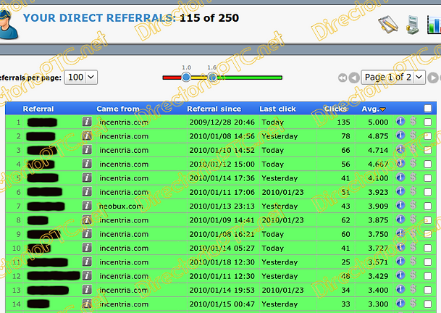
Task: Click the 1.0 average slider handle
Action: 186,77
